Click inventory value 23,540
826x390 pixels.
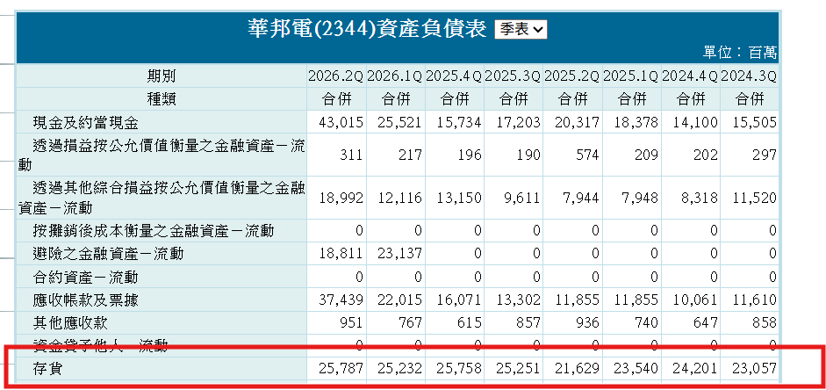tap(636, 368)
